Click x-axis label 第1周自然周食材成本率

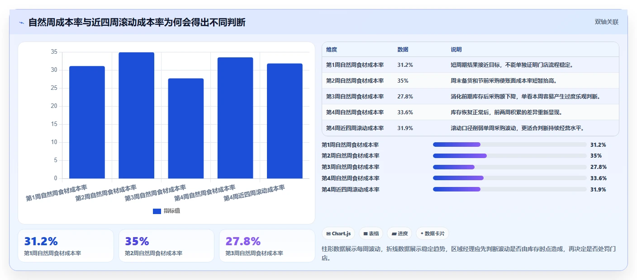(57, 193)
